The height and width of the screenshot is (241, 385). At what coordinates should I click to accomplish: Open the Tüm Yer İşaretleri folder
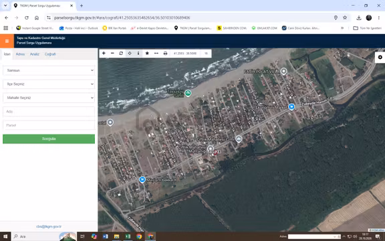[368, 28]
